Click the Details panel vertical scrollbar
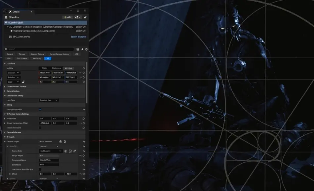 tap(87, 83)
